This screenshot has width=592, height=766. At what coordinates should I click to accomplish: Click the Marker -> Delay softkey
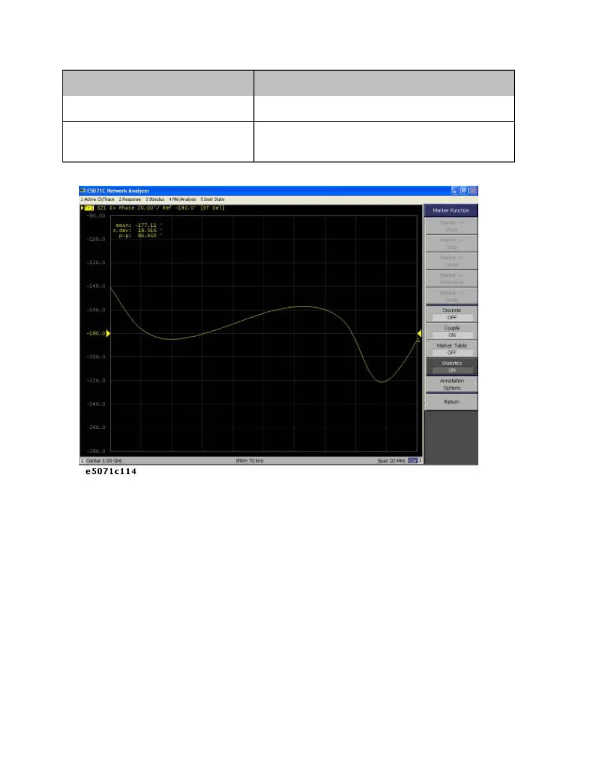pos(451,296)
